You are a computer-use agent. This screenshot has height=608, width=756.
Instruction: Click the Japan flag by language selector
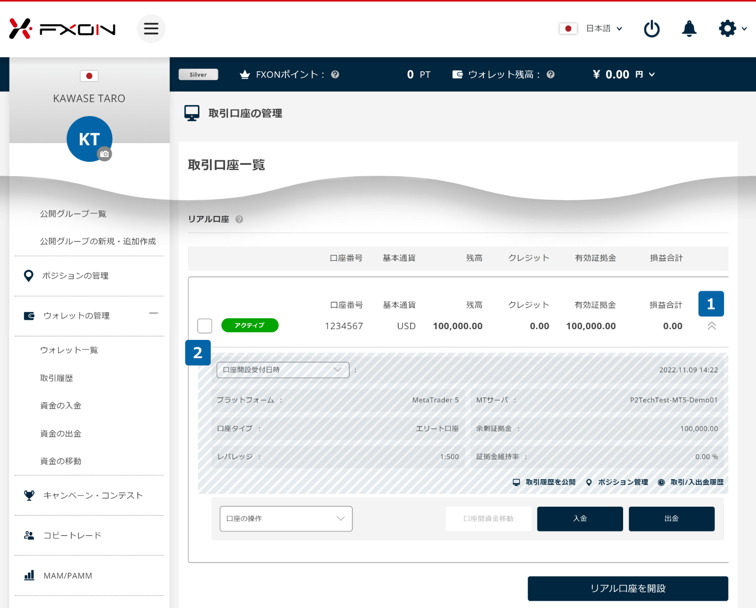coord(568,29)
